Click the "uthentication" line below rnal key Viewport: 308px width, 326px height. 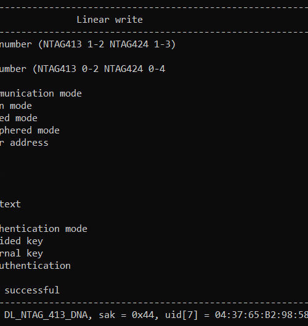[x=35, y=266]
